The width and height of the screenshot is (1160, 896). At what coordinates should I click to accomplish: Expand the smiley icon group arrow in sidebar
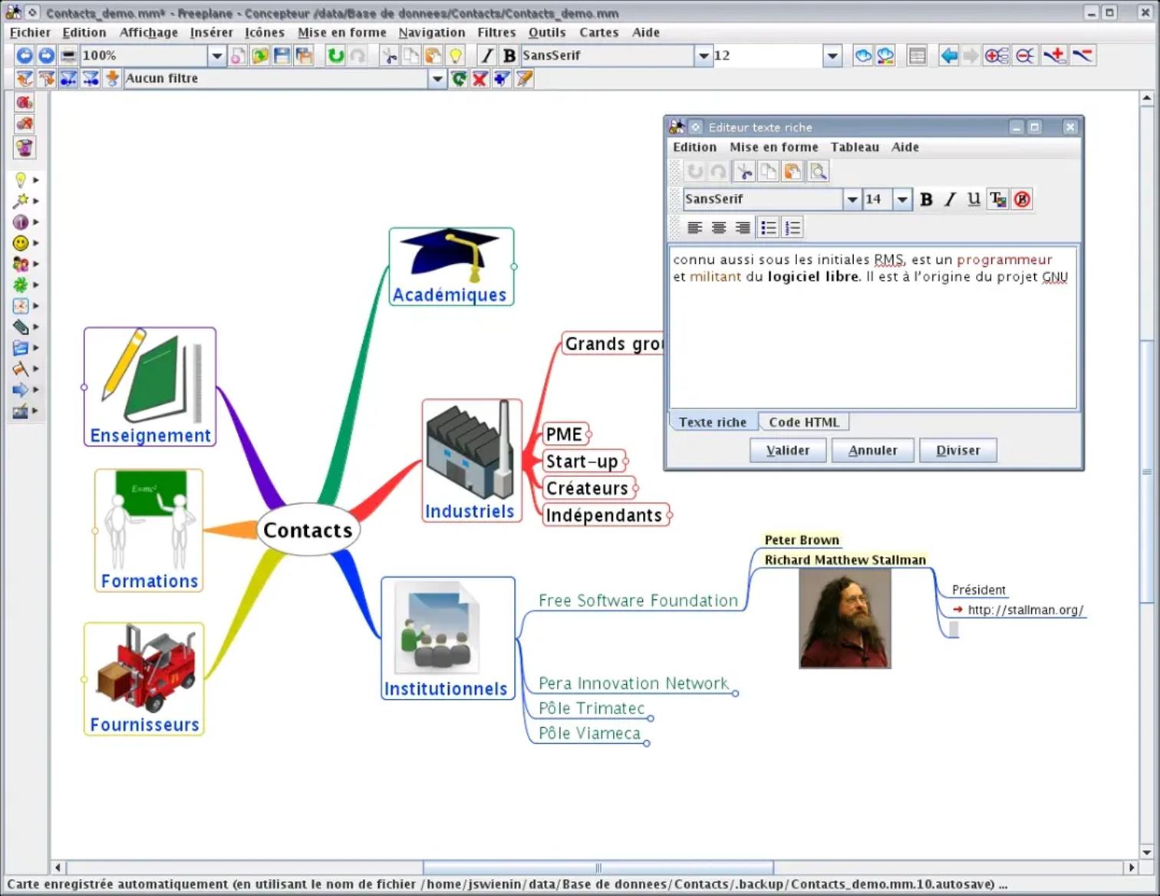point(35,242)
